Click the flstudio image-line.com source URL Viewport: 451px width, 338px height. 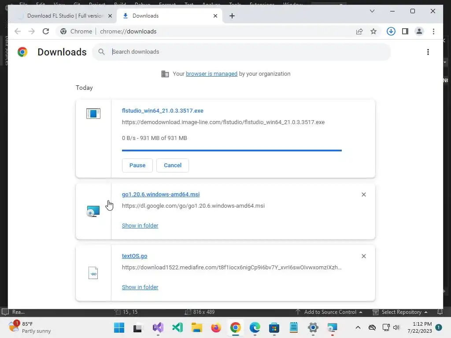223,122
